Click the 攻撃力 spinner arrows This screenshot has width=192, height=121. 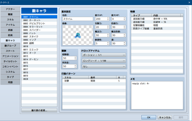(x=108, y=27)
